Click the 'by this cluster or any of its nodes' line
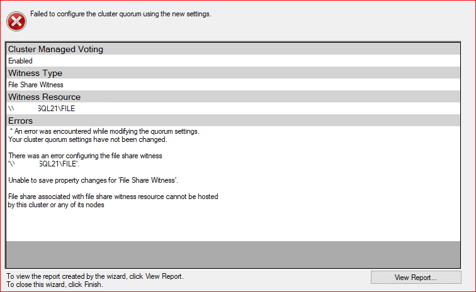 pos(56,205)
